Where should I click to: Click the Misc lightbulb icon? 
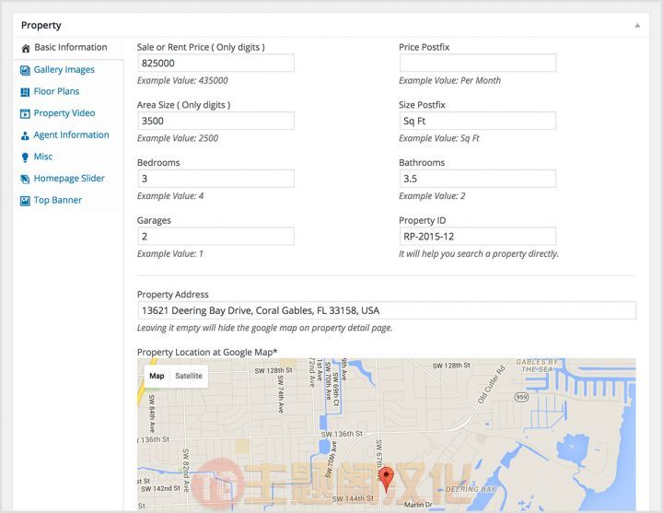25,157
